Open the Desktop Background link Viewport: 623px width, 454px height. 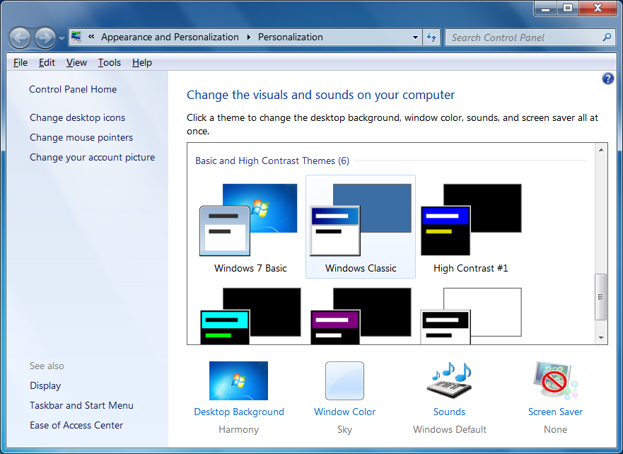click(239, 412)
